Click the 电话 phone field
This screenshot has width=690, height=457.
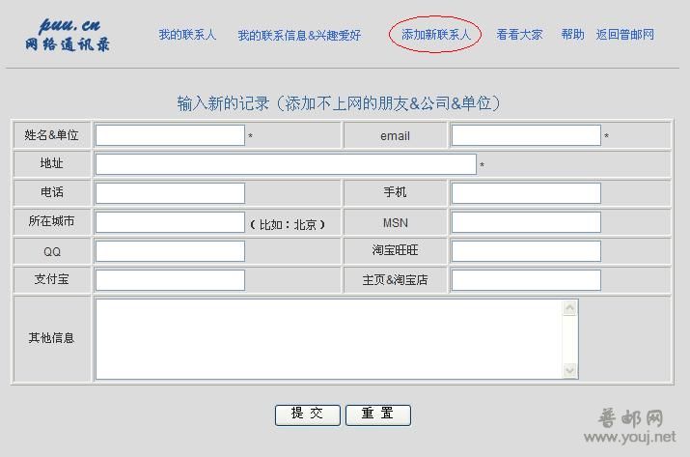click(170, 193)
